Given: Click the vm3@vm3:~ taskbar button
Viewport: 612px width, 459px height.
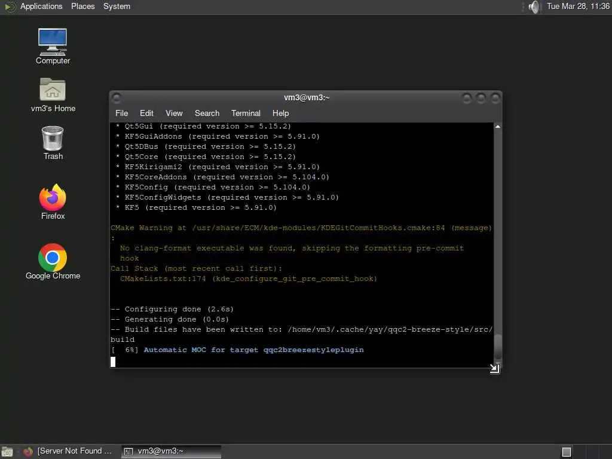Looking at the screenshot, I should (171, 452).
